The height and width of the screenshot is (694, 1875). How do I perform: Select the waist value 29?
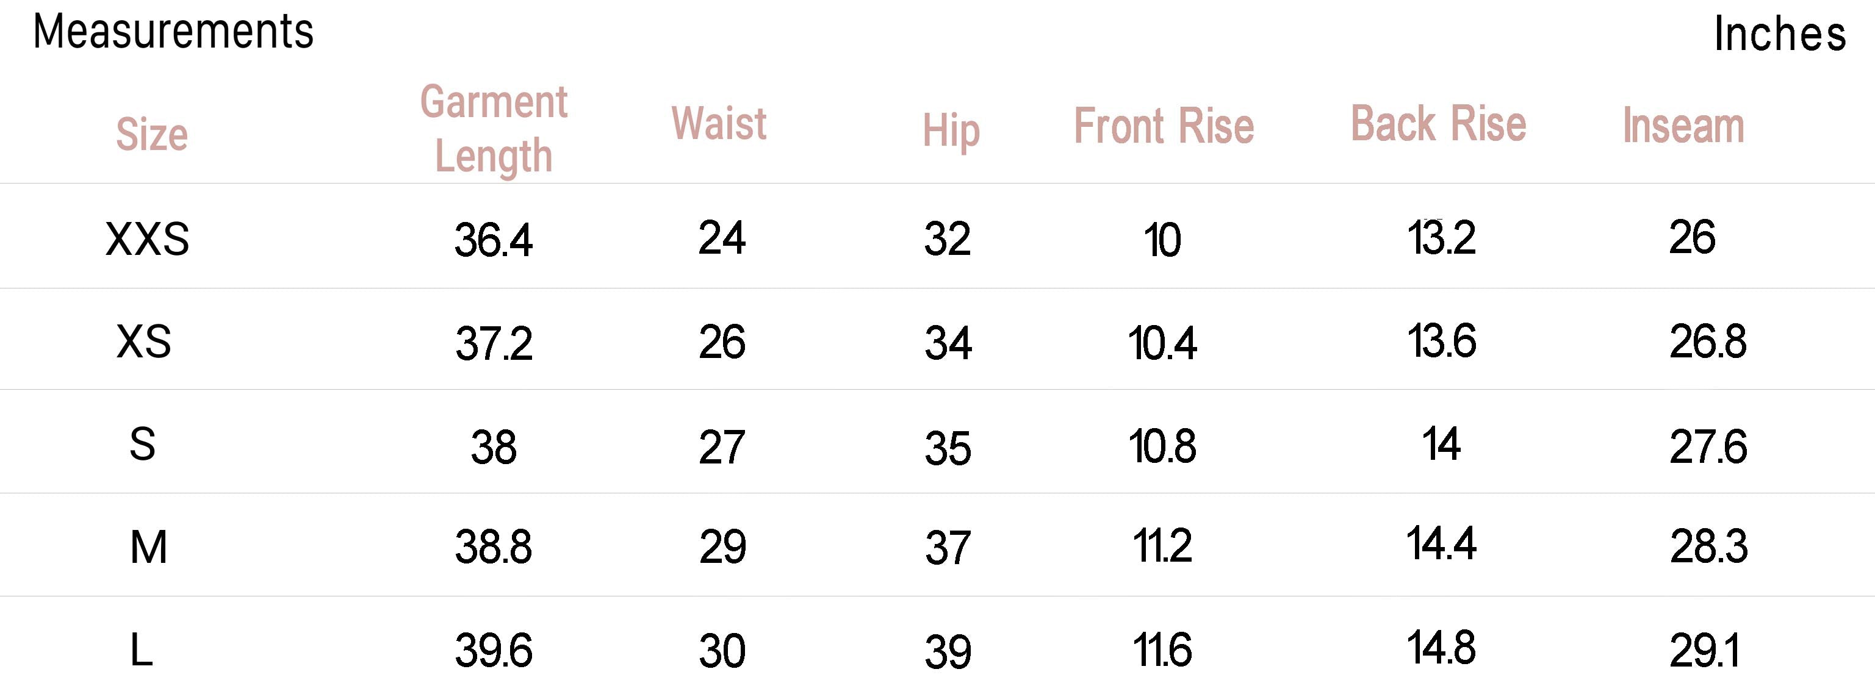722,547
